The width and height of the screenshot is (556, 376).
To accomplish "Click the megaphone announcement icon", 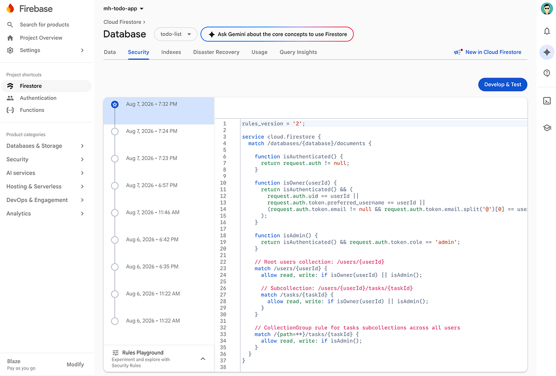I will (x=458, y=52).
